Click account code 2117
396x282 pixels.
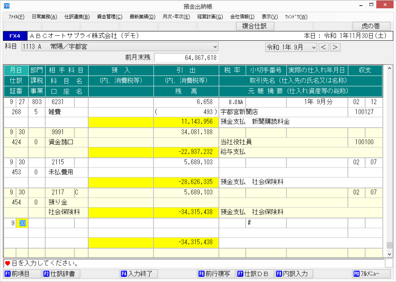(58, 192)
